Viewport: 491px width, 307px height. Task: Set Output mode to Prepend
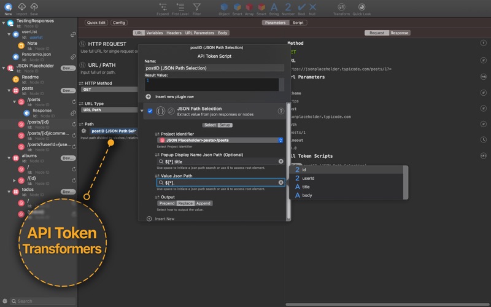(x=167, y=203)
